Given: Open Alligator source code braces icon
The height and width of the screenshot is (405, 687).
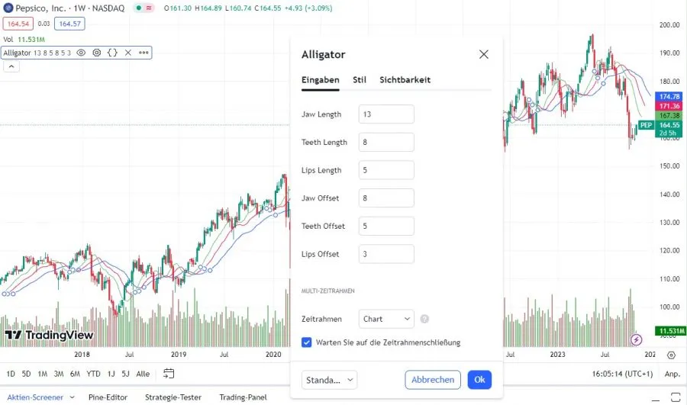Looking at the screenshot, I should (112, 53).
